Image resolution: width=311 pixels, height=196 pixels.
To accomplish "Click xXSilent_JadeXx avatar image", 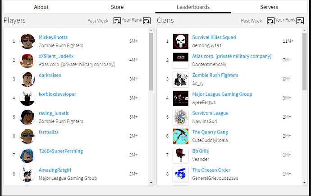I will [x=27, y=60].
